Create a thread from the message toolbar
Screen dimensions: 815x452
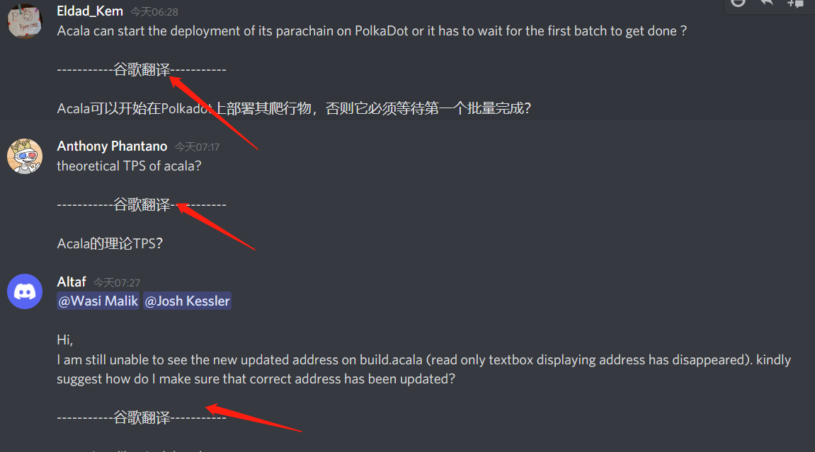pyautogui.click(x=795, y=3)
